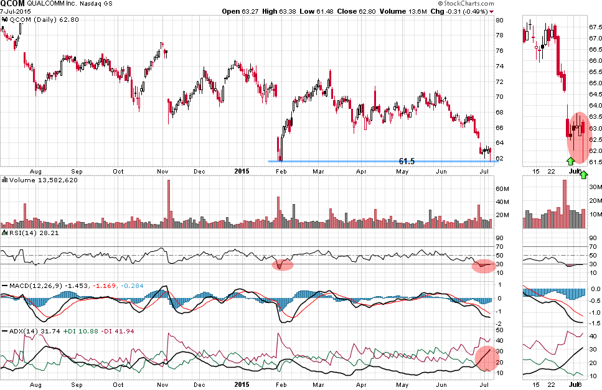Click the Mar label under the price chart
This screenshot has height=390, width=602.
click(318, 172)
